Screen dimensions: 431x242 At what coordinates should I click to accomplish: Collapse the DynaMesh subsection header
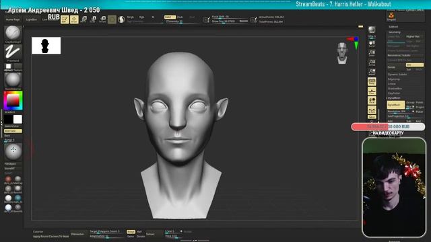[x=394, y=98]
